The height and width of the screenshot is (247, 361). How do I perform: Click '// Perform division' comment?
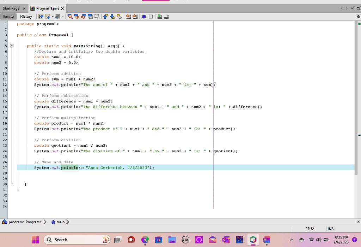point(57,140)
